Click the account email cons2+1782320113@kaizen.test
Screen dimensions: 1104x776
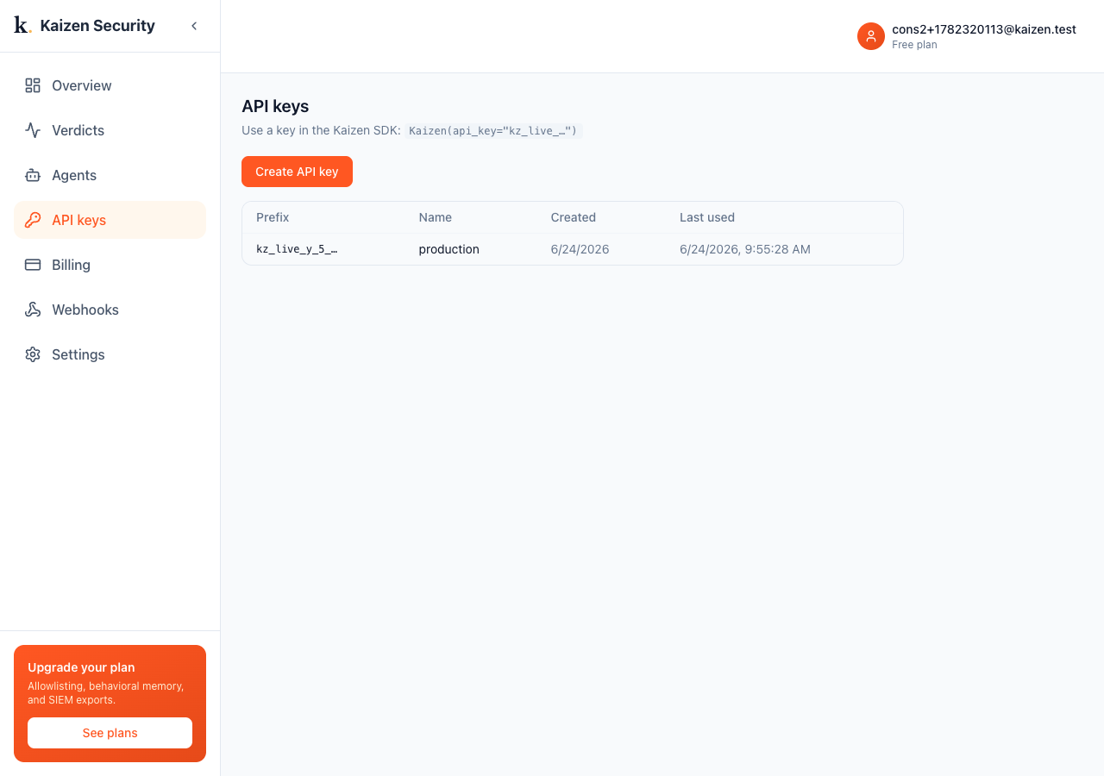pyautogui.click(x=984, y=29)
